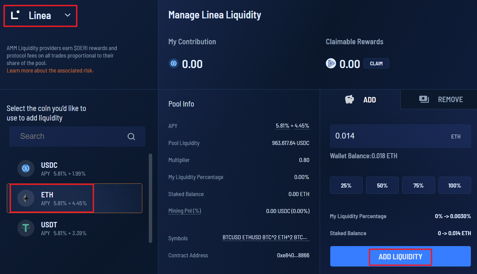Select the 75% amount button
The width and height of the screenshot is (477, 274).
(418, 186)
